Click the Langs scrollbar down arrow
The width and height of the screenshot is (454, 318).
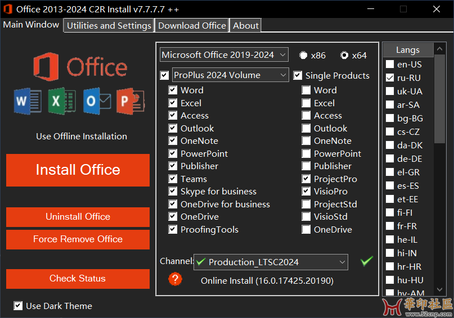[439, 289]
